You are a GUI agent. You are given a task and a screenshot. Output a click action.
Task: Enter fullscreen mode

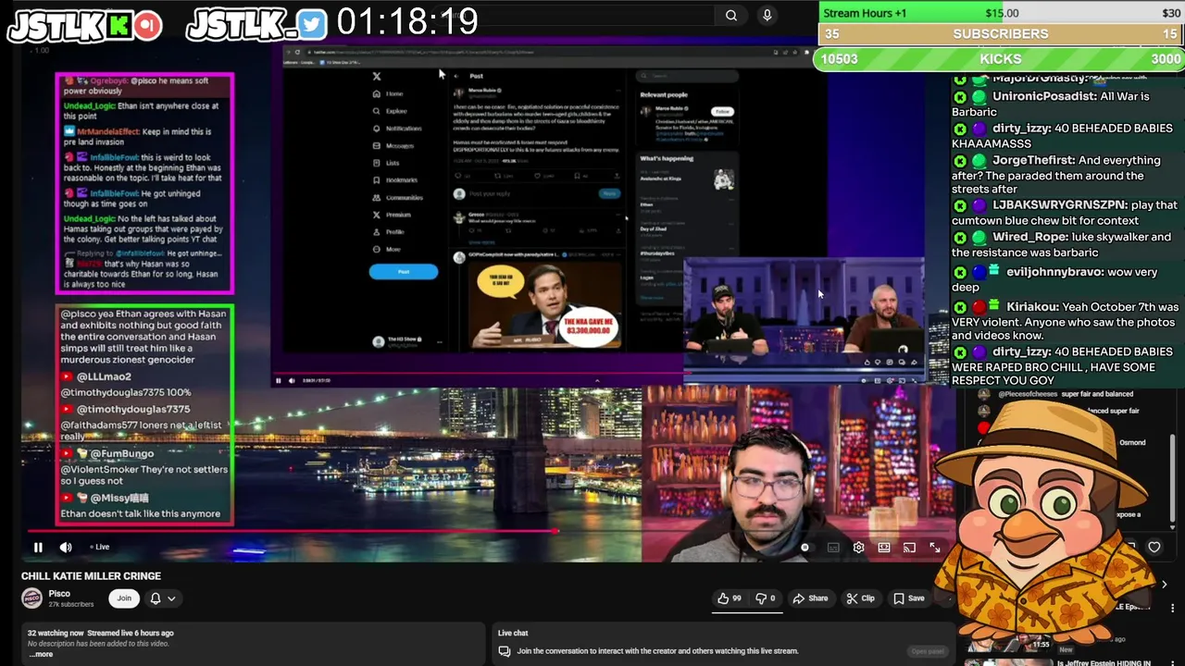pos(934,548)
